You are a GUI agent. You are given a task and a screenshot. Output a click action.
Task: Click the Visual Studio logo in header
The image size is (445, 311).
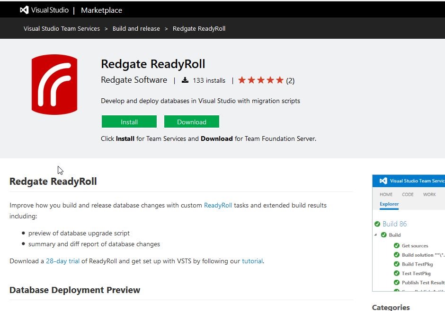24,10
